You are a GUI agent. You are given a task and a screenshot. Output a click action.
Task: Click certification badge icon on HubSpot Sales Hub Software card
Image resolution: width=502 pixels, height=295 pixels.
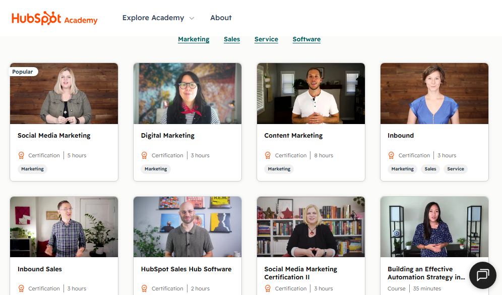(144, 288)
